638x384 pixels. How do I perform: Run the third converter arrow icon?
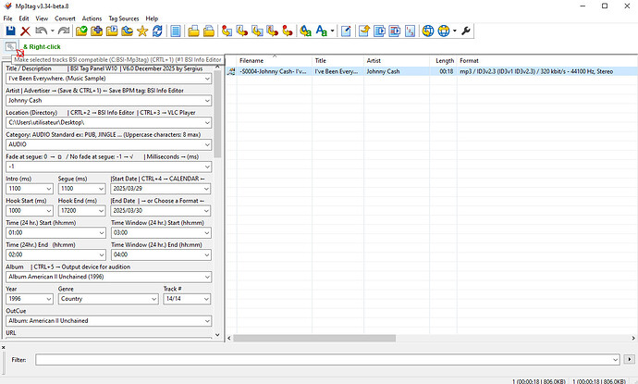click(x=257, y=31)
